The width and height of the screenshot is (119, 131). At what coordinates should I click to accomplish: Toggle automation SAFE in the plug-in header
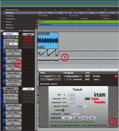tap(87, 79)
